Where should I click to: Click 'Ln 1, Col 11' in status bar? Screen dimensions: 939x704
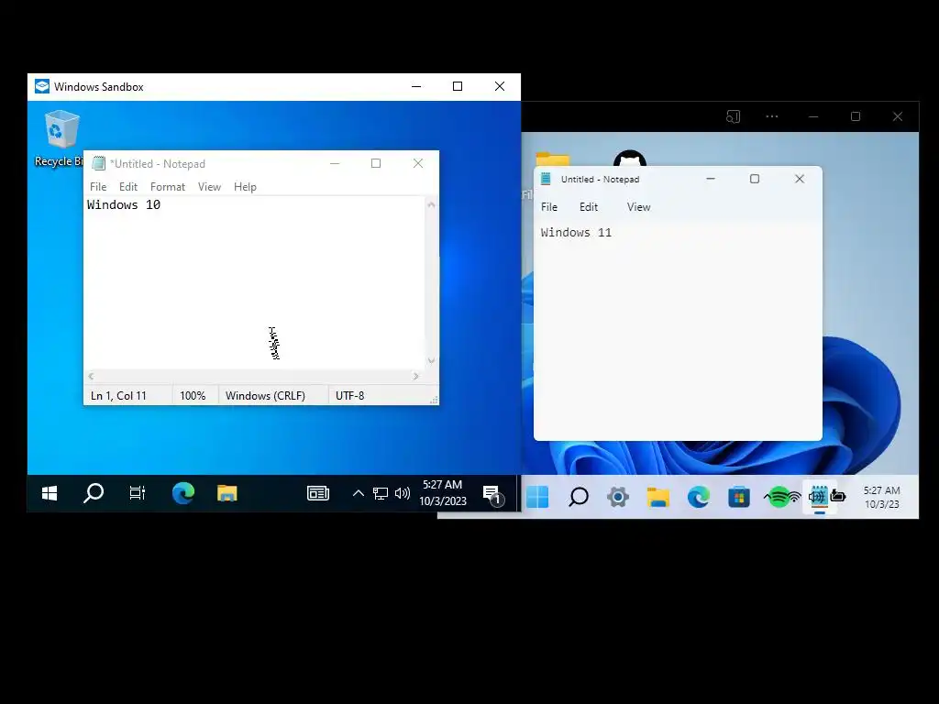pyautogui.click(x=118, y=396)
